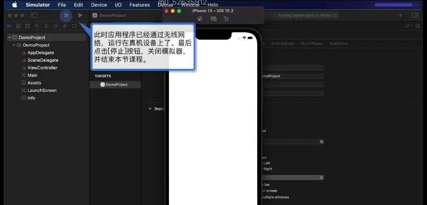Open the combo box dropdown below Catalyst
Viewport: 427px width, 205px height.
coord(322,141)
